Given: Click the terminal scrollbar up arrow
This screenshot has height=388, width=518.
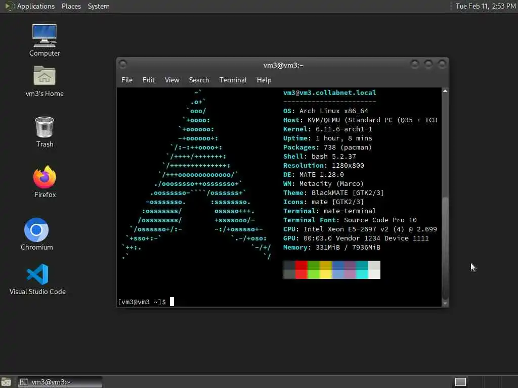Looking at the screenshot, I should (x=445, y=91).
